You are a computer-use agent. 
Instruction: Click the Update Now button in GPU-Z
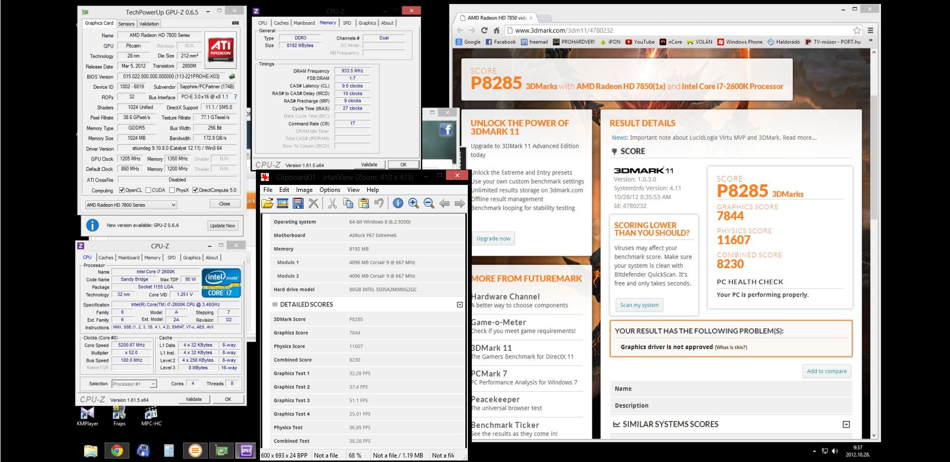click(222, 226)
